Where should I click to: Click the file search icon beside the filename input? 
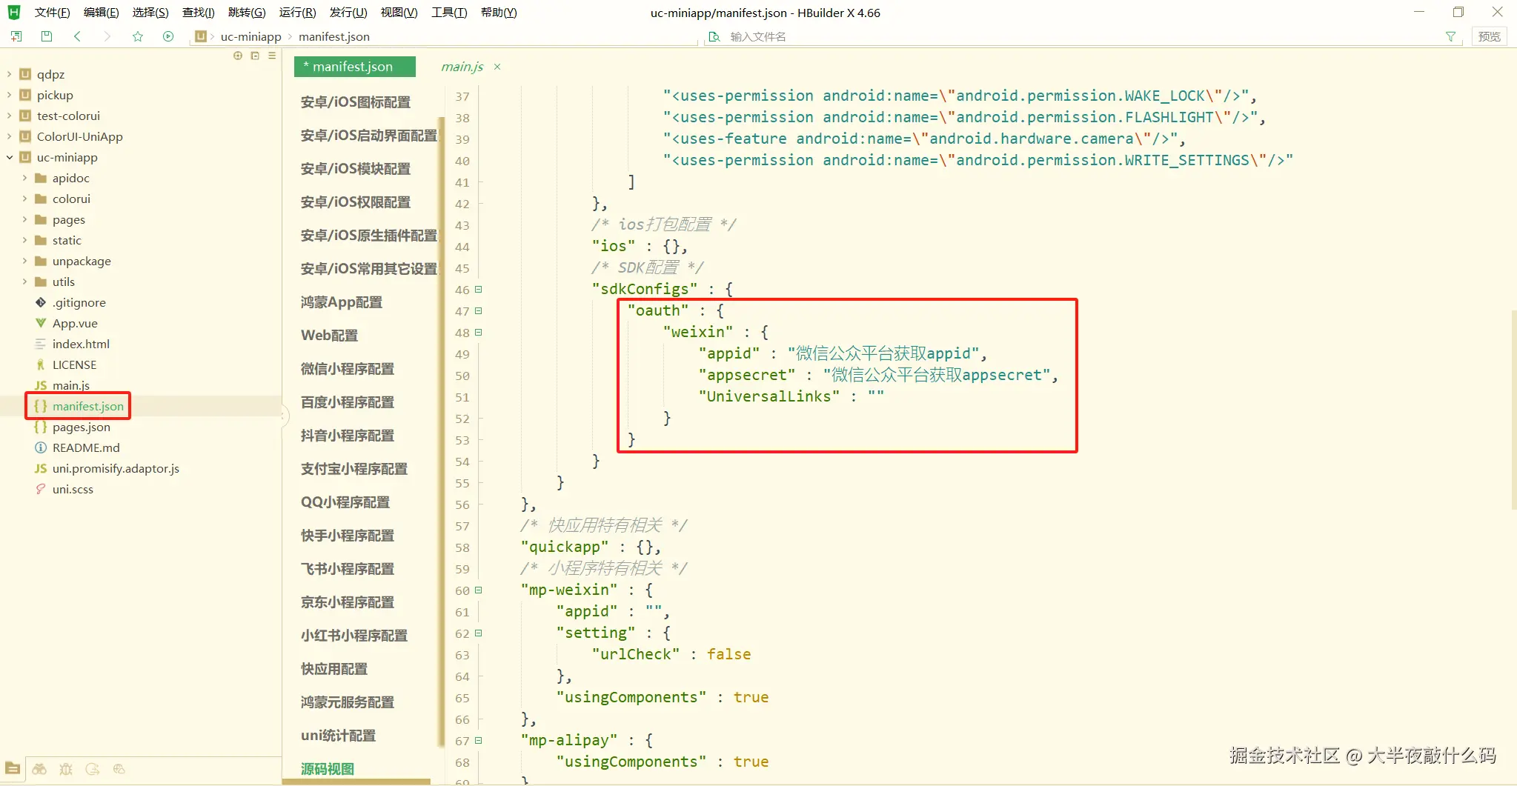point(714,36)
